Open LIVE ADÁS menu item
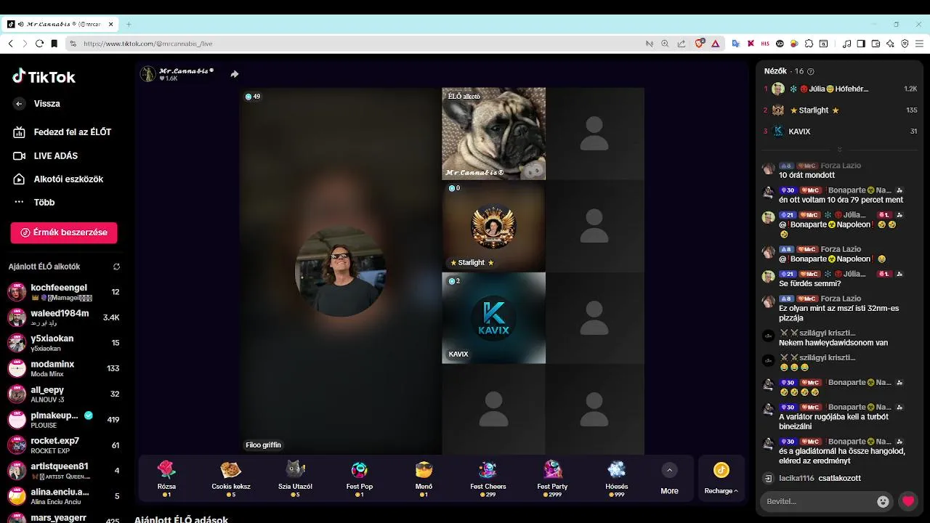 click(x=46, y=155)
